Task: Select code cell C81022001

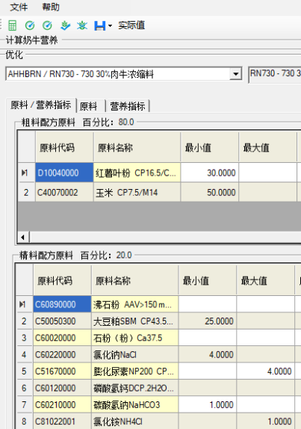Action: click(x=62, y=422)
